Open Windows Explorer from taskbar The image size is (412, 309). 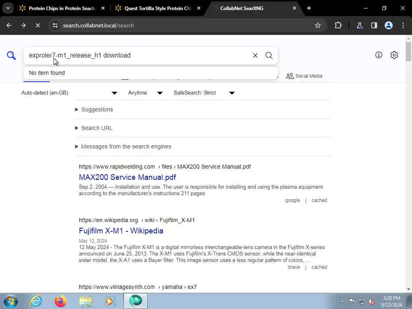(86, 301)
